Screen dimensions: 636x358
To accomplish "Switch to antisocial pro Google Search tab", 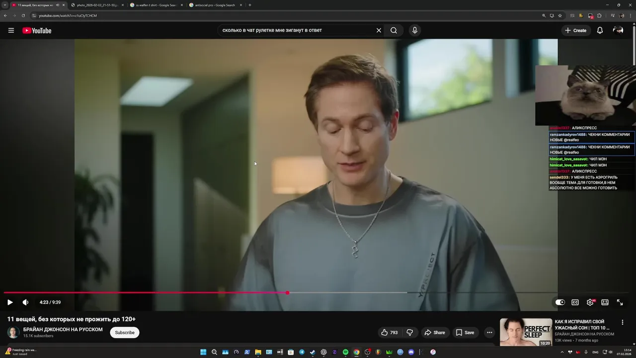I will (215, 5).
